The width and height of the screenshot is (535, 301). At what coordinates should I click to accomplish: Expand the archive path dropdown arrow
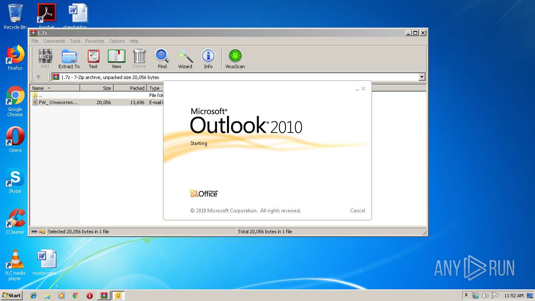point(422,77)
